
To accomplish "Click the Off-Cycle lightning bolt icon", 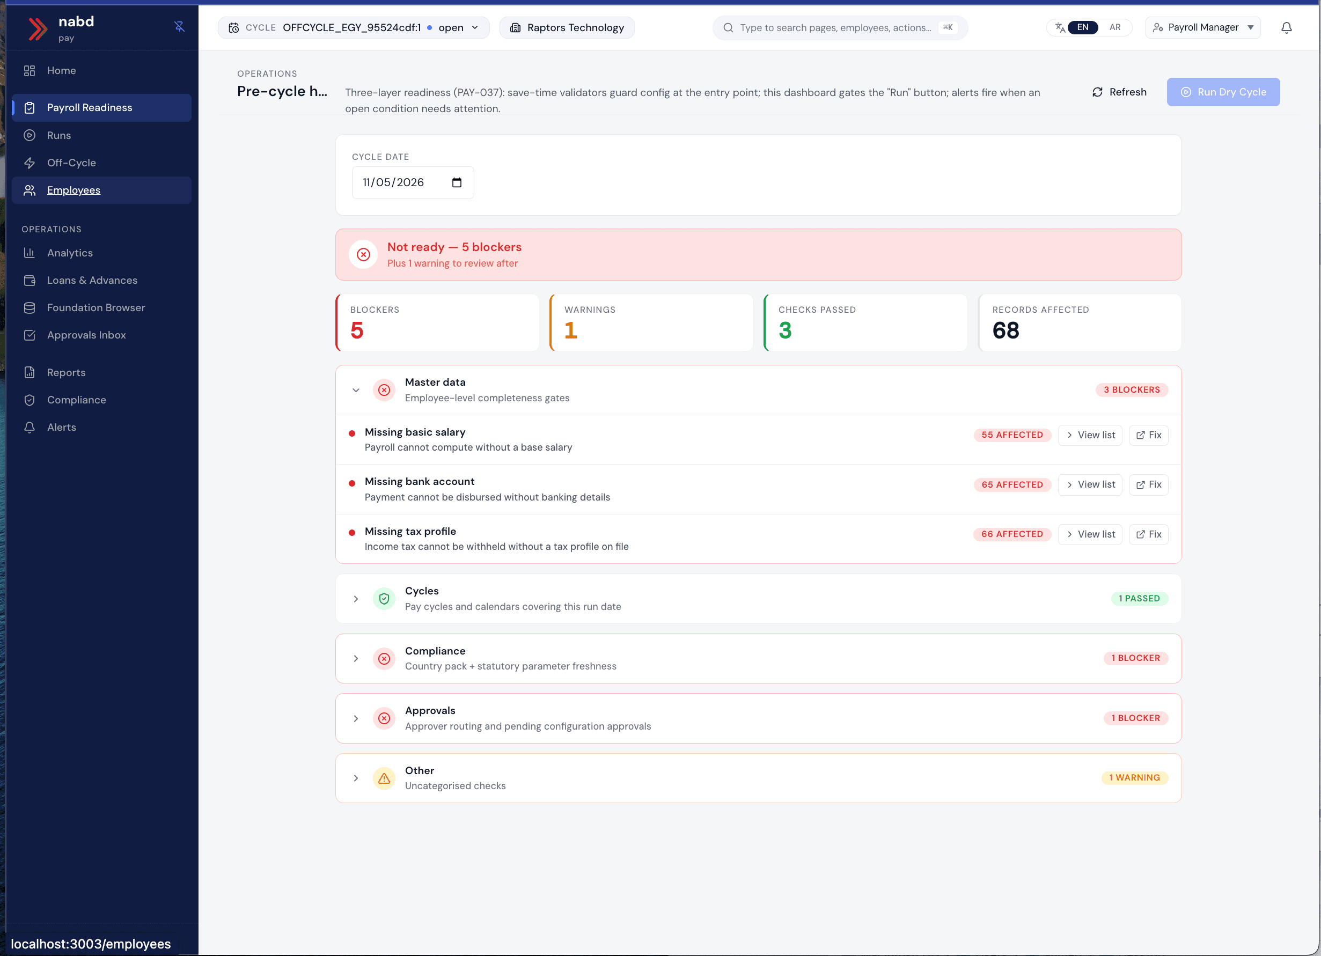I will (x=30, y=163).
